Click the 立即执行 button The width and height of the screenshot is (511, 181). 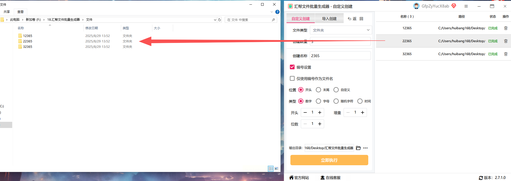tap(329, 160)
